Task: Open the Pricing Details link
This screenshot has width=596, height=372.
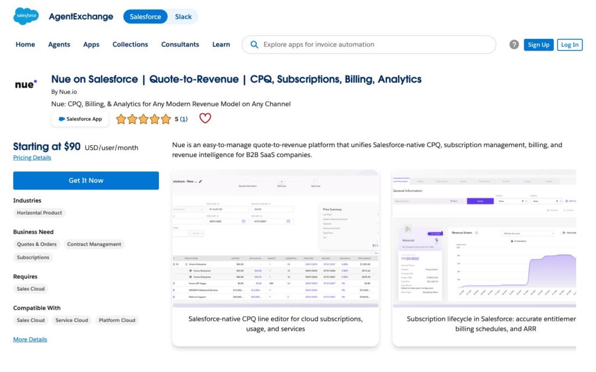Action: (32, 158)
